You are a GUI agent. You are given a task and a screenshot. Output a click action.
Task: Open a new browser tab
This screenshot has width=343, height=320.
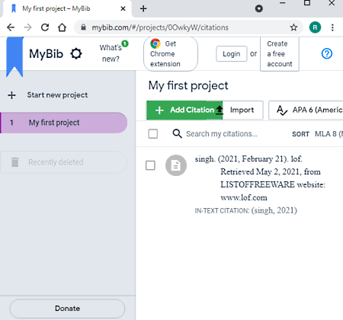pos(143,8)
